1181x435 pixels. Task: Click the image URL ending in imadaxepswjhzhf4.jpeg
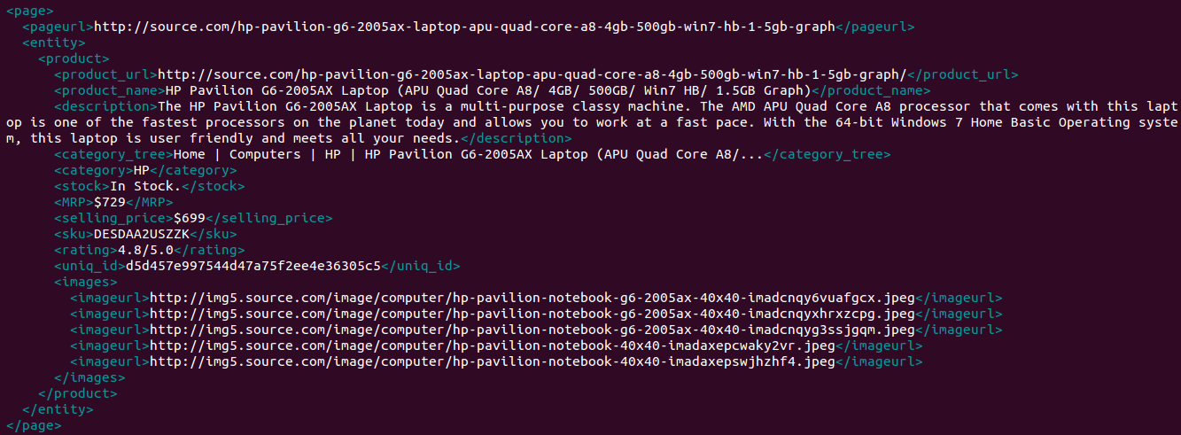pyautogui.click(x=493, y=361)
